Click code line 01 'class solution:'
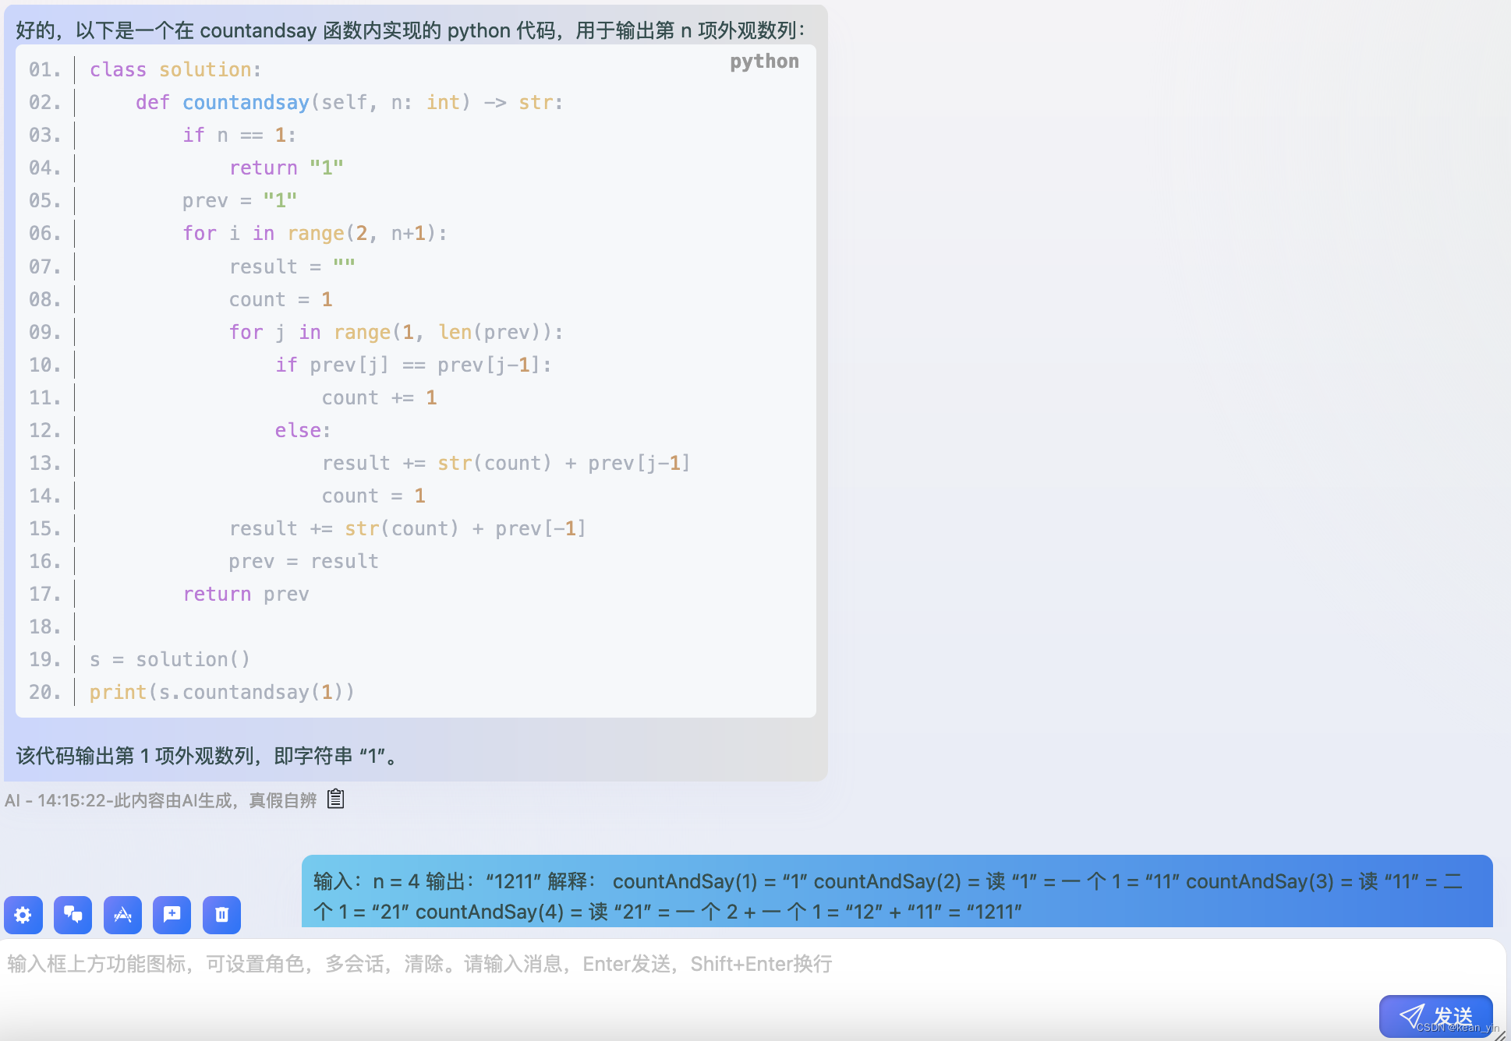The height and width of the screenshot is (1041, 1511). tap(175, 70)
